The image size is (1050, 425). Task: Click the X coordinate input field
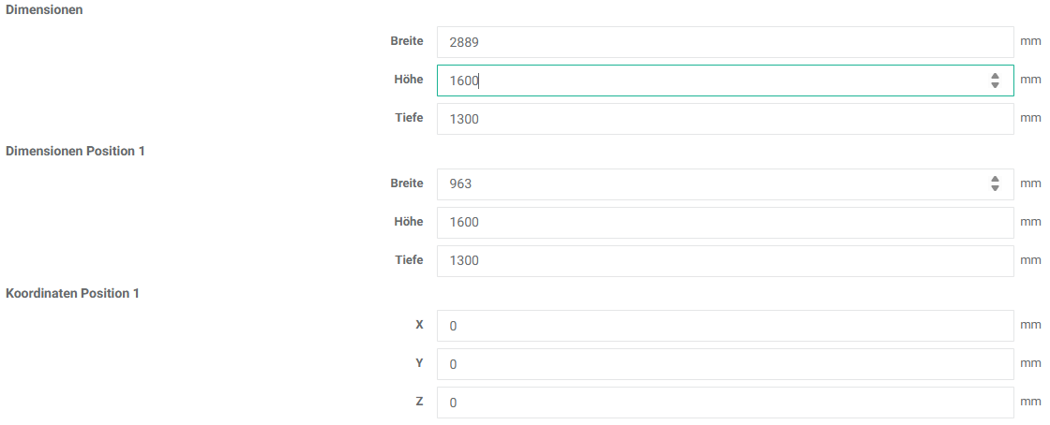724,326
